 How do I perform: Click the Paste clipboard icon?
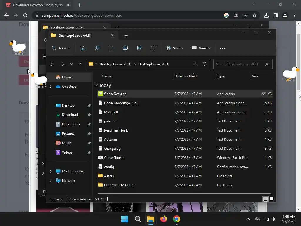tap(111, 48)
